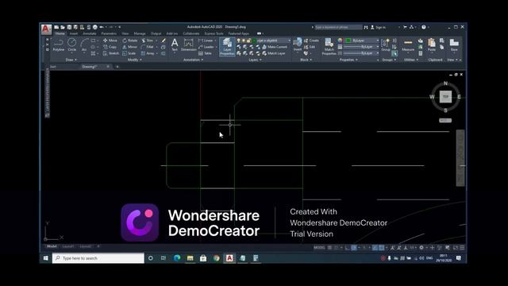Viewport: 508px width, 286px height.
Task: Click the Sign In button
Action: (379, 28)
